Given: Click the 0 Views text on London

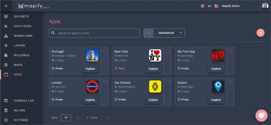Looking at the screenshot, I should 59,91.
